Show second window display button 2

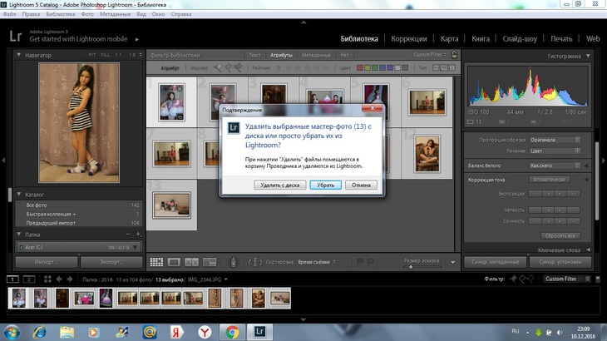click(x=29, y=279)
